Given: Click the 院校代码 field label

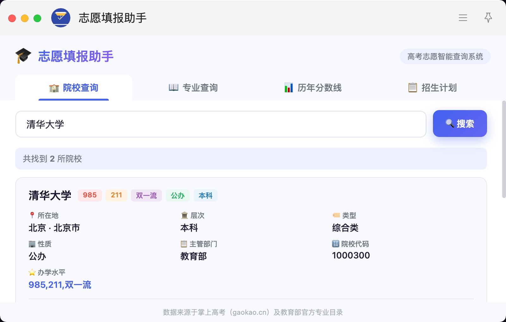Looking at the screenshot, I should tap(355, 244).
